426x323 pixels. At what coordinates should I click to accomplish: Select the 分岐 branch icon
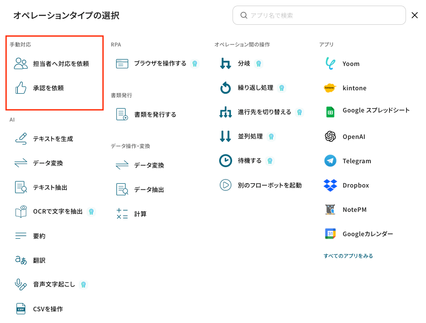[x=225, y=64]
